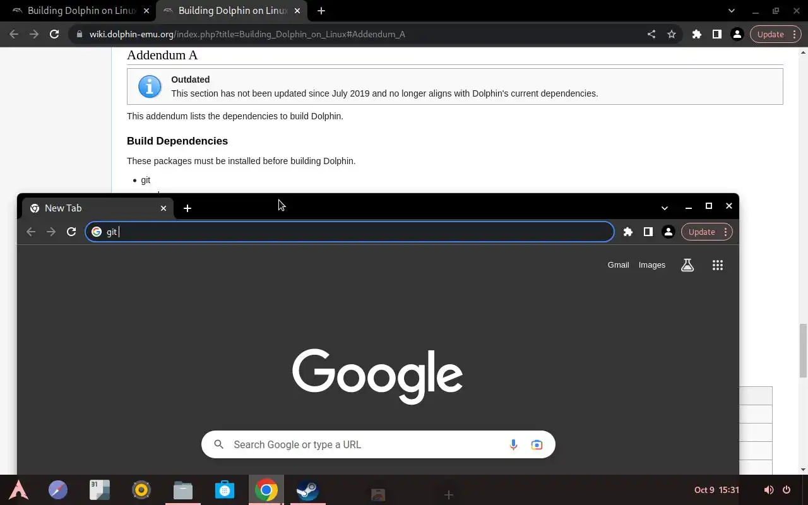
Task: Open the profile avatar in the New Tab window
Action: [668, 232]
